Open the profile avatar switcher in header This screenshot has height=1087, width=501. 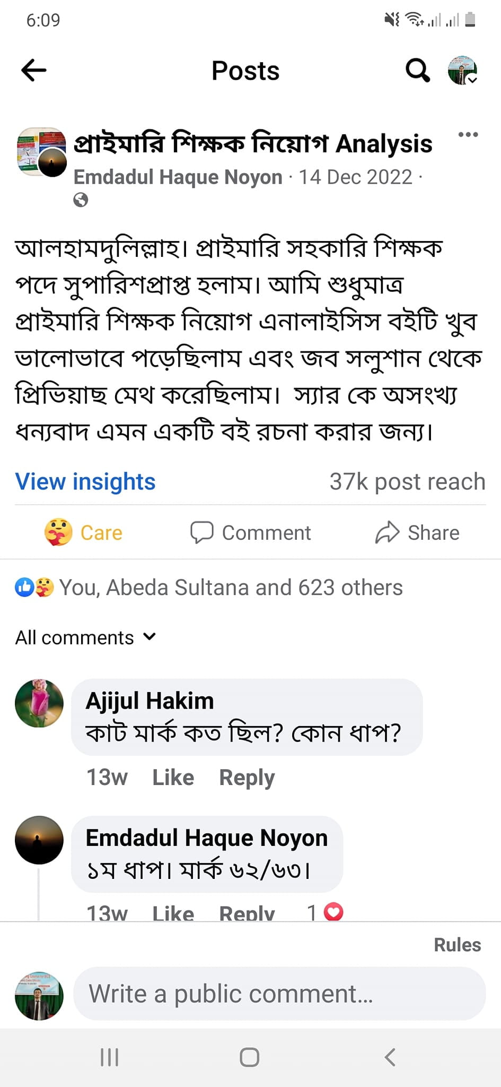pos(462,71)
